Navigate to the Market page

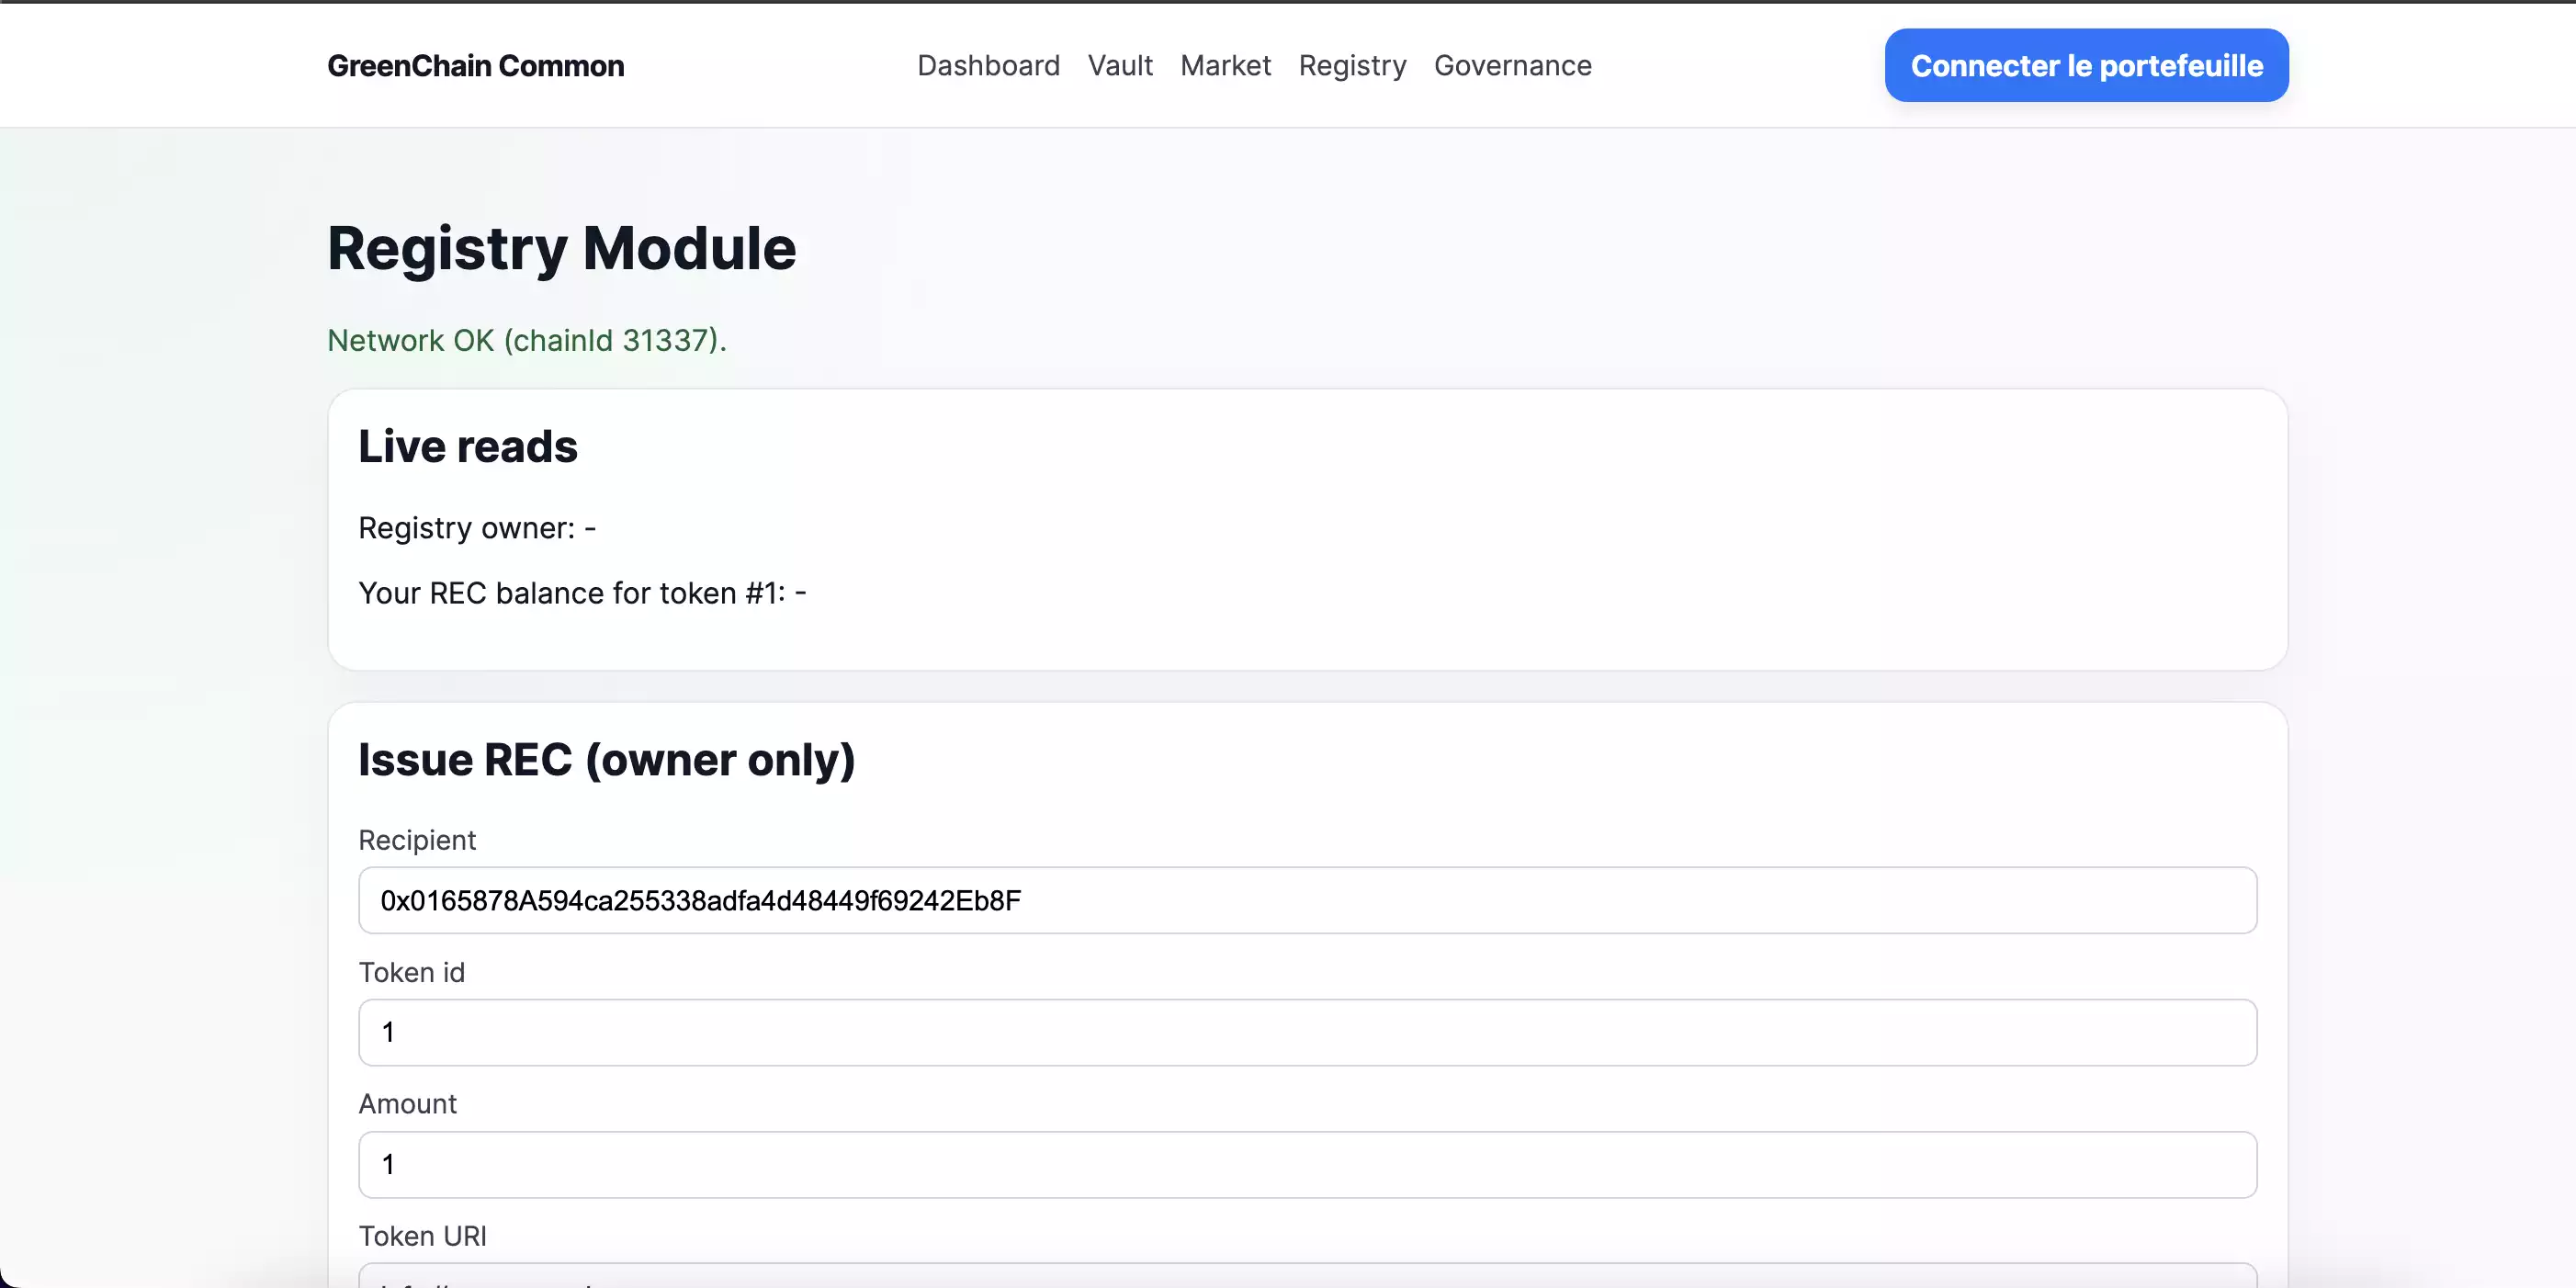click(1225, 66)
